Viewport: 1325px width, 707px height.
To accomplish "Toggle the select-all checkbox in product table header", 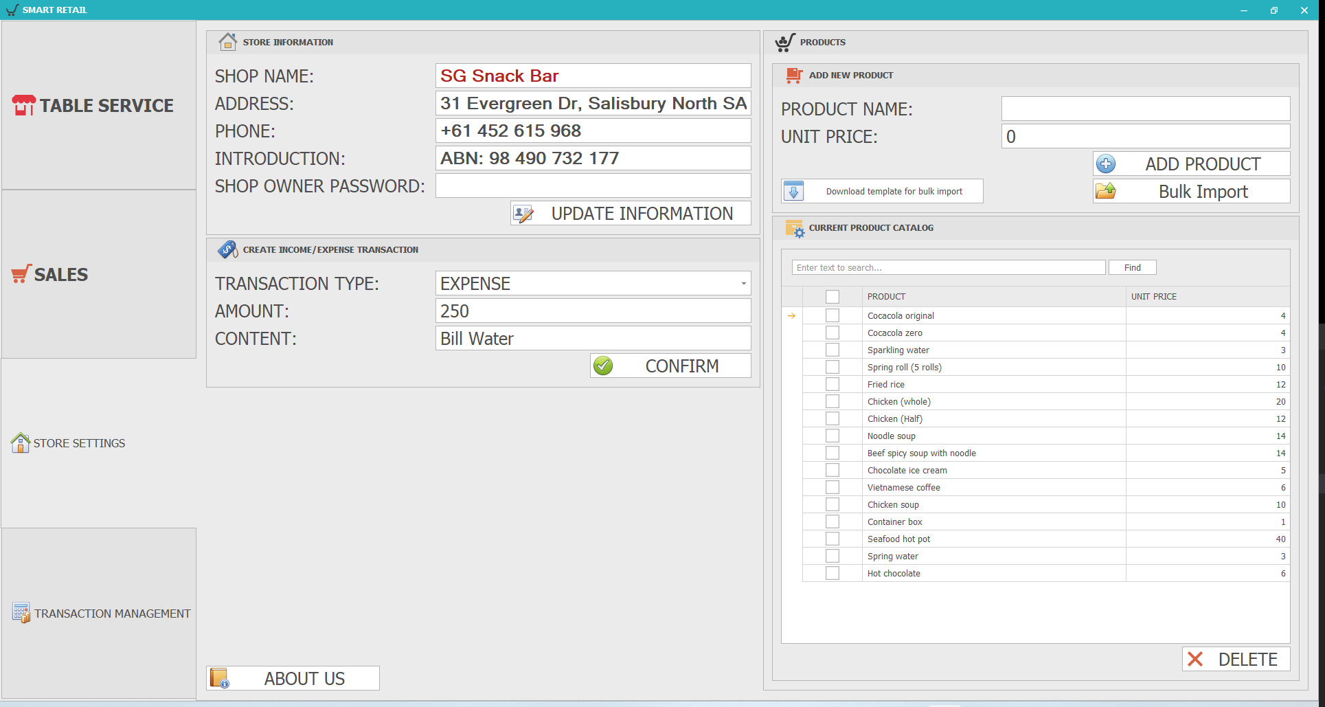I will click(833, 296).
